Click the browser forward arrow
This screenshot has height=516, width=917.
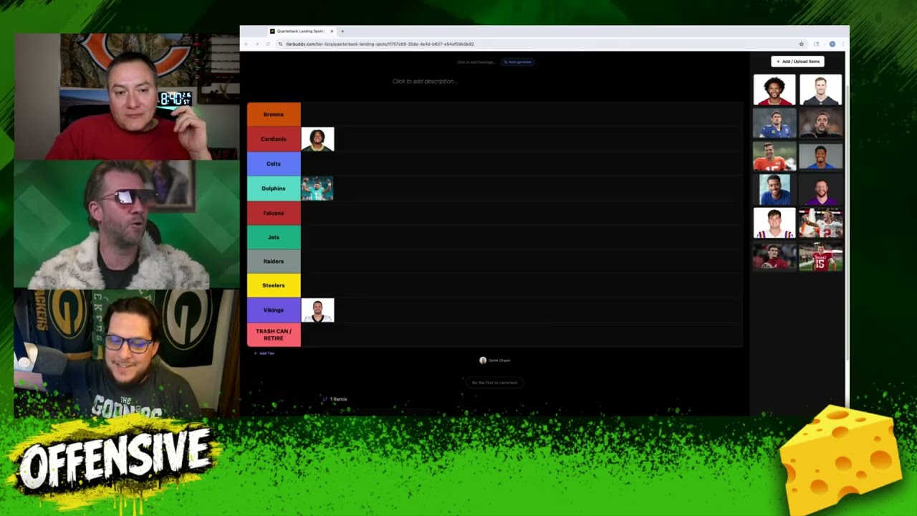pyautogui.click(x=257, y=44)
